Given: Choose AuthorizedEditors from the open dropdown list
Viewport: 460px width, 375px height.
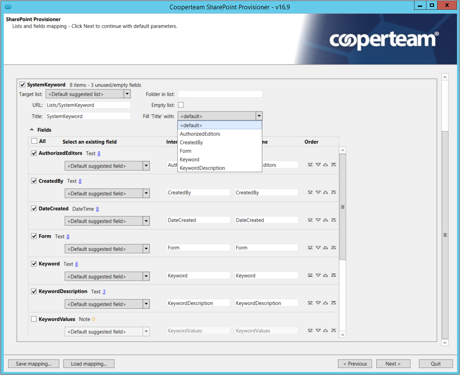Looking at the screenshot, I should pos(201,134).
